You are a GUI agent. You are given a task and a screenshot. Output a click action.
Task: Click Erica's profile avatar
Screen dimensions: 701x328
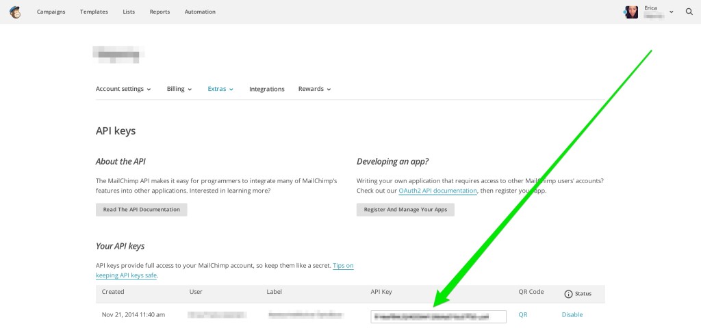coord(631,12)
